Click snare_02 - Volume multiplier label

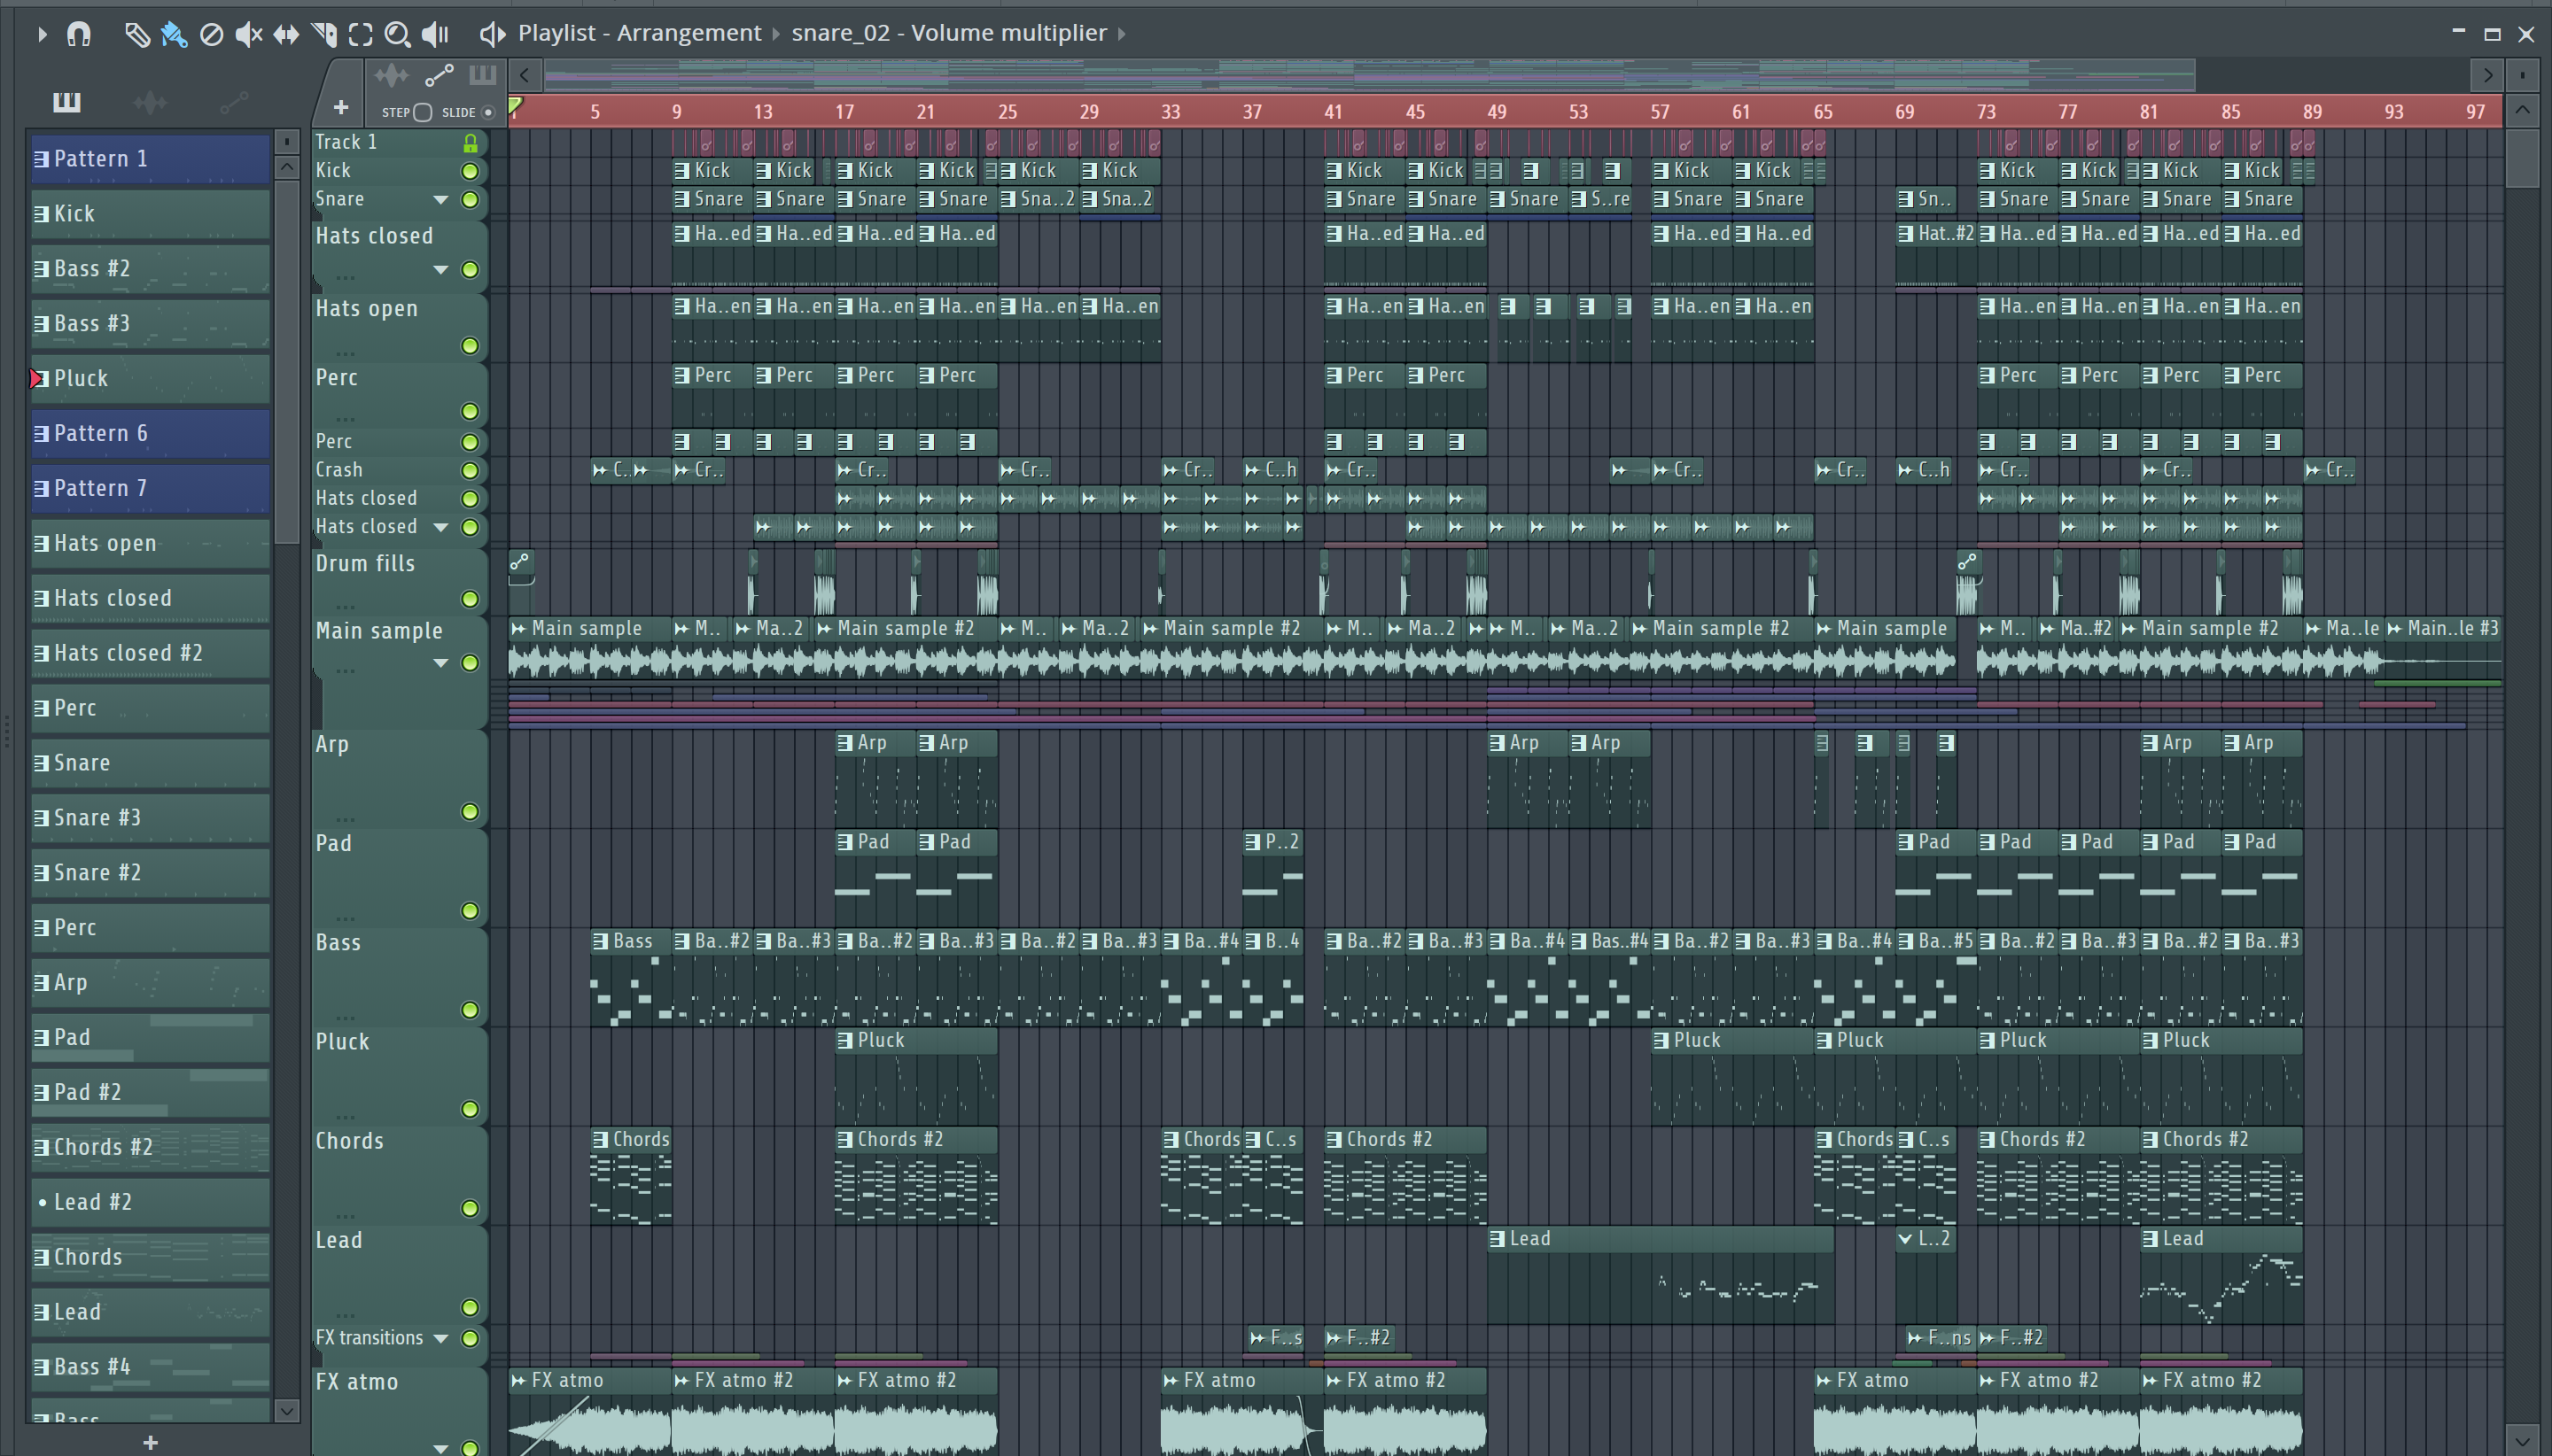[x=948, y=33]
